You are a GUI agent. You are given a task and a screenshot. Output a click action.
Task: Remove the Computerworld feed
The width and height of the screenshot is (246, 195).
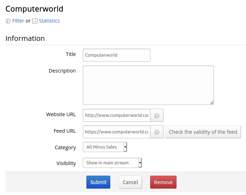tap(163, 182)
